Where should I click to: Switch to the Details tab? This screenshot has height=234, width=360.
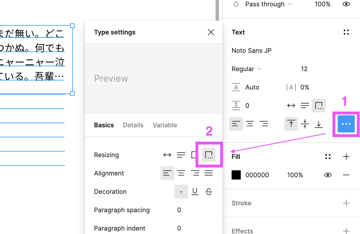coord(133,125)
